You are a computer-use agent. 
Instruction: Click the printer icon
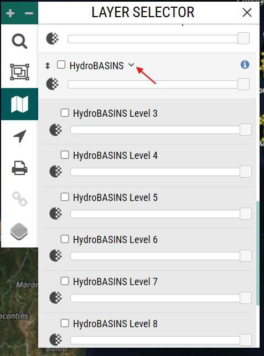[x=19, y=168]
